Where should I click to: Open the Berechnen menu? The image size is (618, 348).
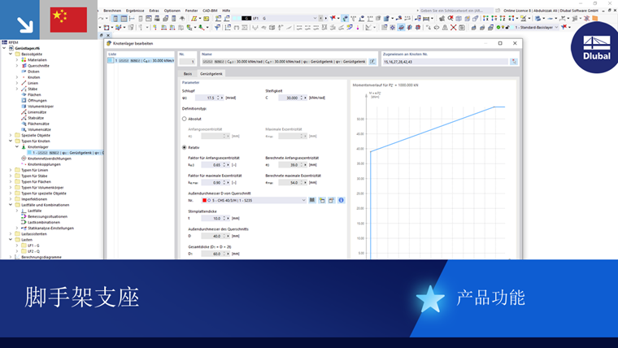tap(112, 11)
